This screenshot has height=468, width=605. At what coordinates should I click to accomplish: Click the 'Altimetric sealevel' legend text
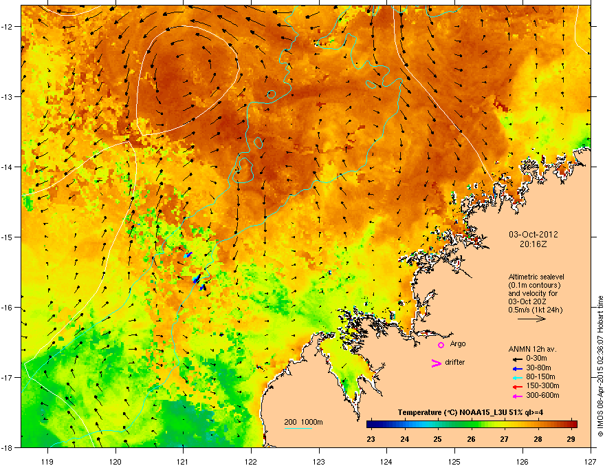point(536,277)
